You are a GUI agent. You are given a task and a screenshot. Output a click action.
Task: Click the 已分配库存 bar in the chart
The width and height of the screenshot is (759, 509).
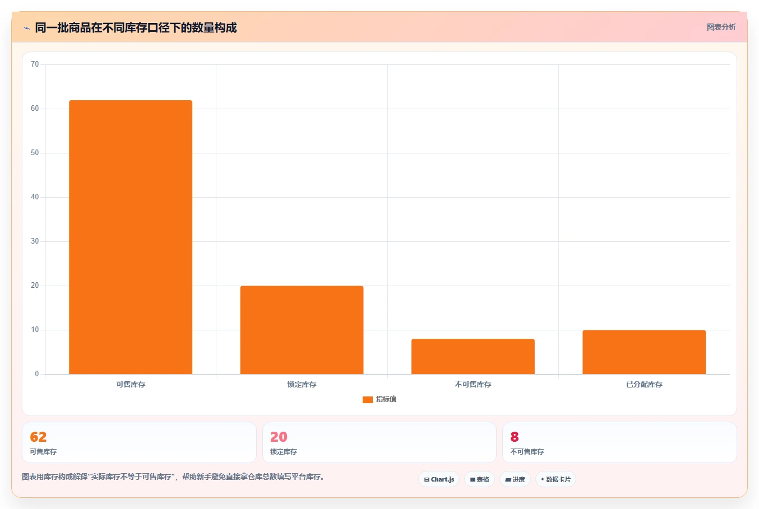pyautogui.click(x=644, y=352)
